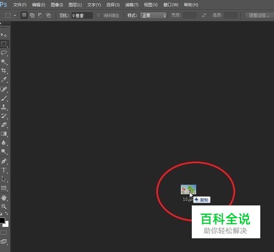Swap width and height values
Screen dimensions: 274x252
(204, 15)
